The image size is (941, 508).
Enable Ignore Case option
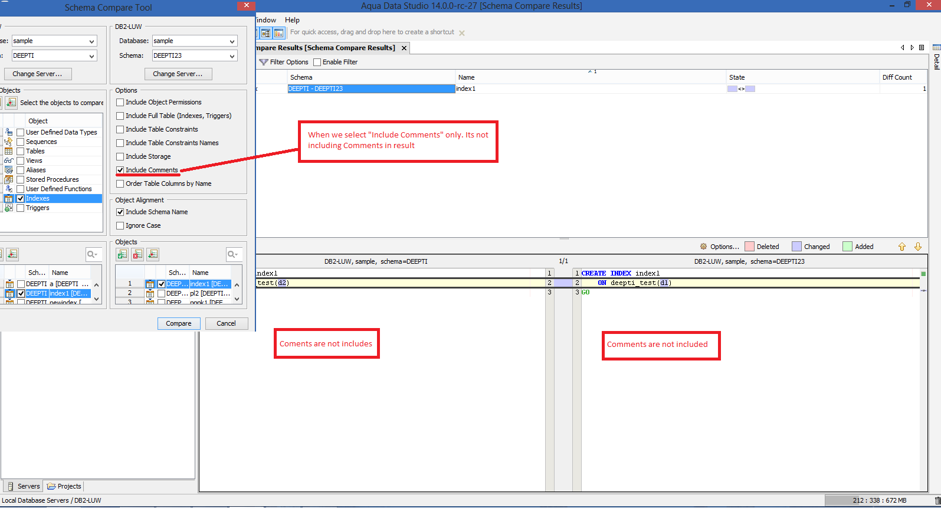120,225
